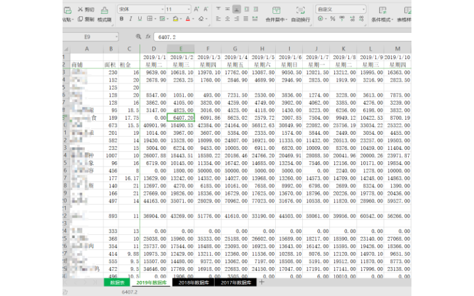The height and width of the screenshot is (296, 474).
Task: Open Conditional Formatting (条件格式)
Action: pyautogui.click(x=382, y=14)
